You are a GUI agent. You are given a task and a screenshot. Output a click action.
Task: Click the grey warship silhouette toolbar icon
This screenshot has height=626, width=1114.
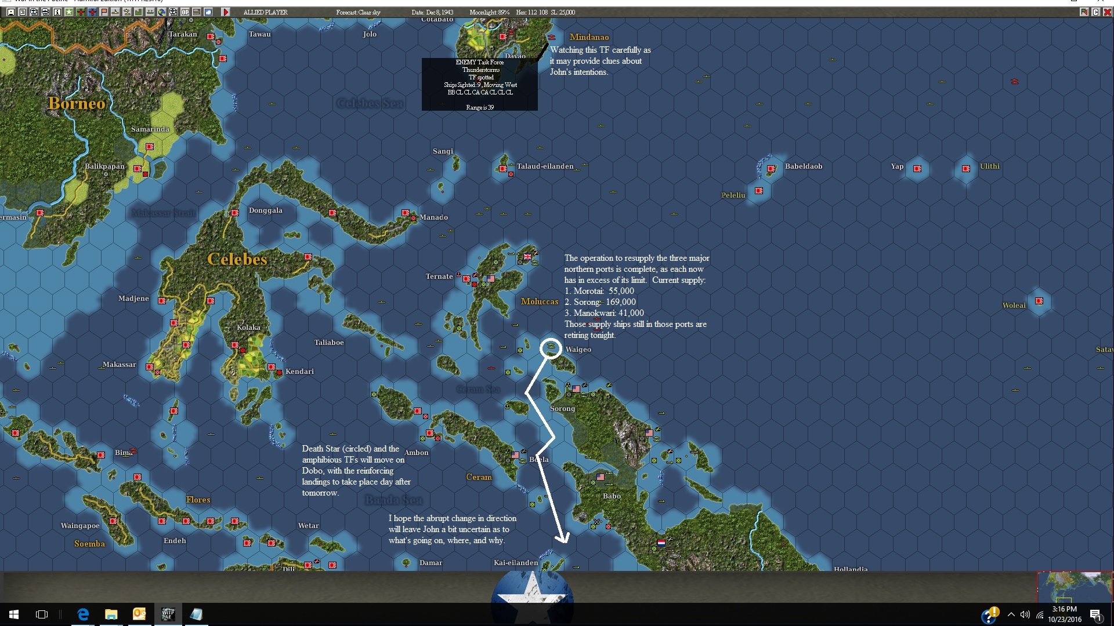[x=150, y=12]
